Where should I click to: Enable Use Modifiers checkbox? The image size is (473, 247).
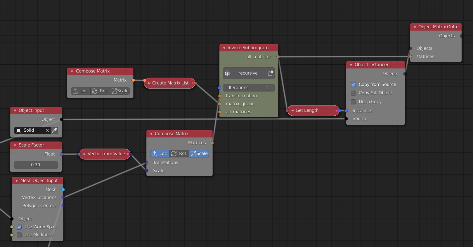point(19,235)
